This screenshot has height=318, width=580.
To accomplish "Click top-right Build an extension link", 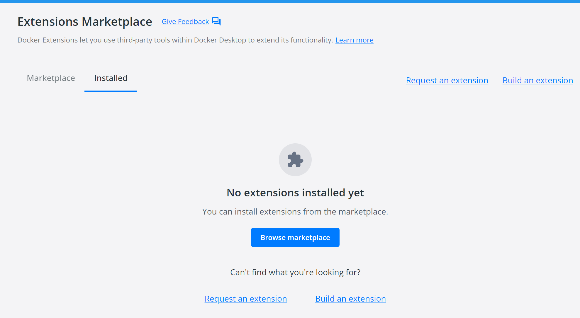I will [537, 80].
